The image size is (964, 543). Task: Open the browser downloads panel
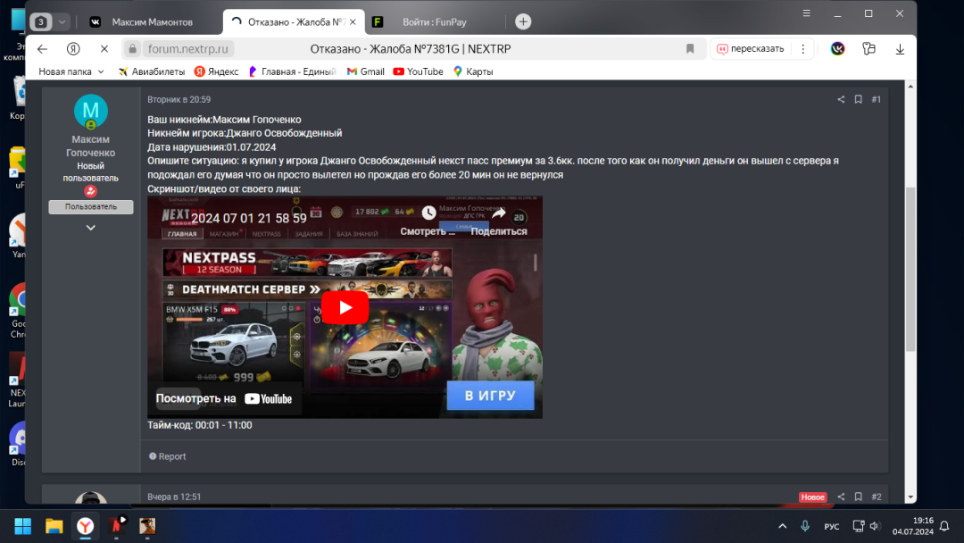(x=900, y=49)
